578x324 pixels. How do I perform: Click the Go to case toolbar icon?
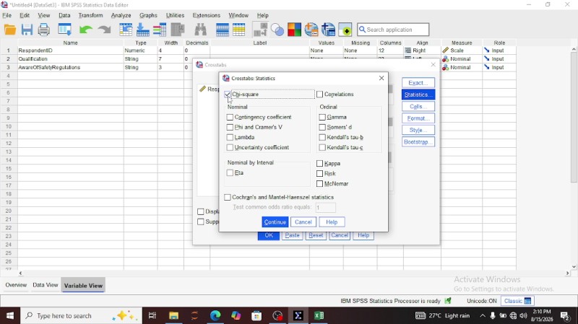126,30
